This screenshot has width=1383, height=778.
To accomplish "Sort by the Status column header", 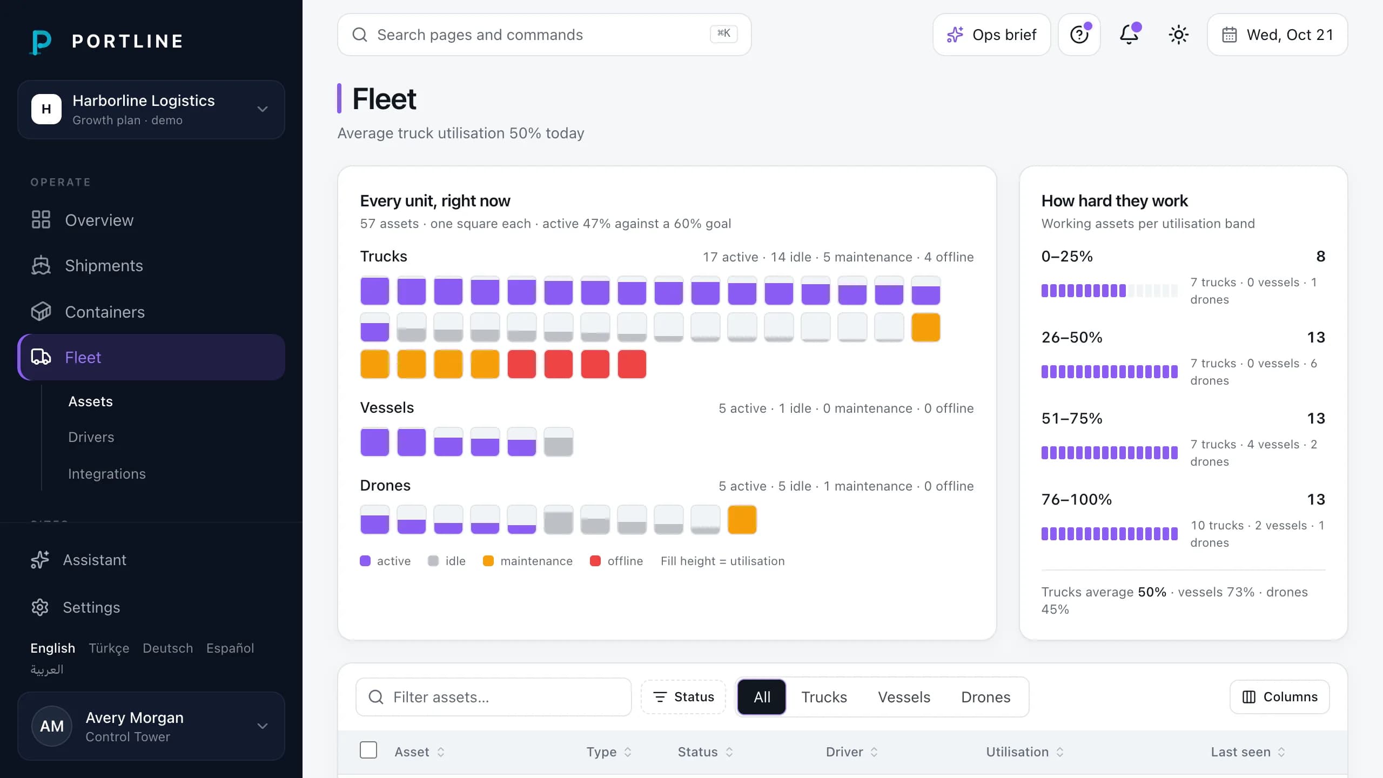I will coord(706,752).
